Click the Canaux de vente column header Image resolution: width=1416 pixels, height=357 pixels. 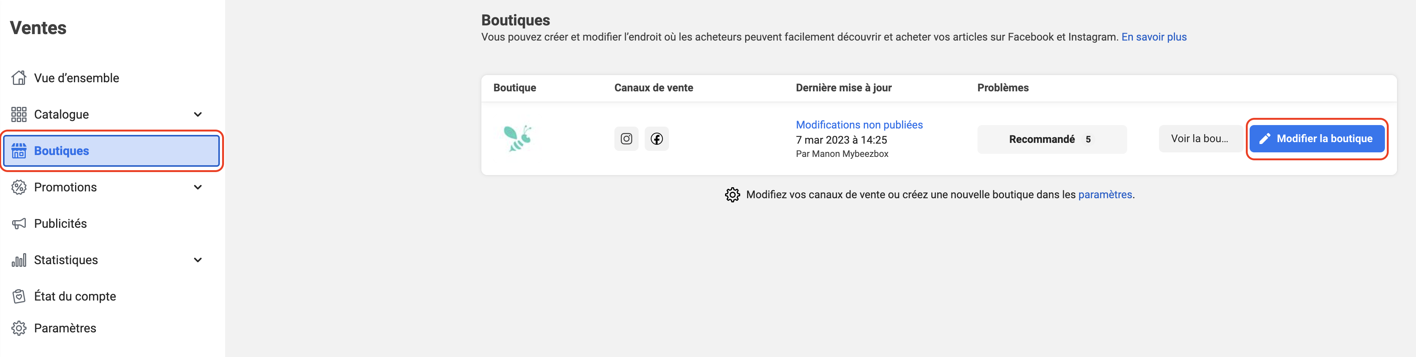pyautogui.click(x=653, y=88)
